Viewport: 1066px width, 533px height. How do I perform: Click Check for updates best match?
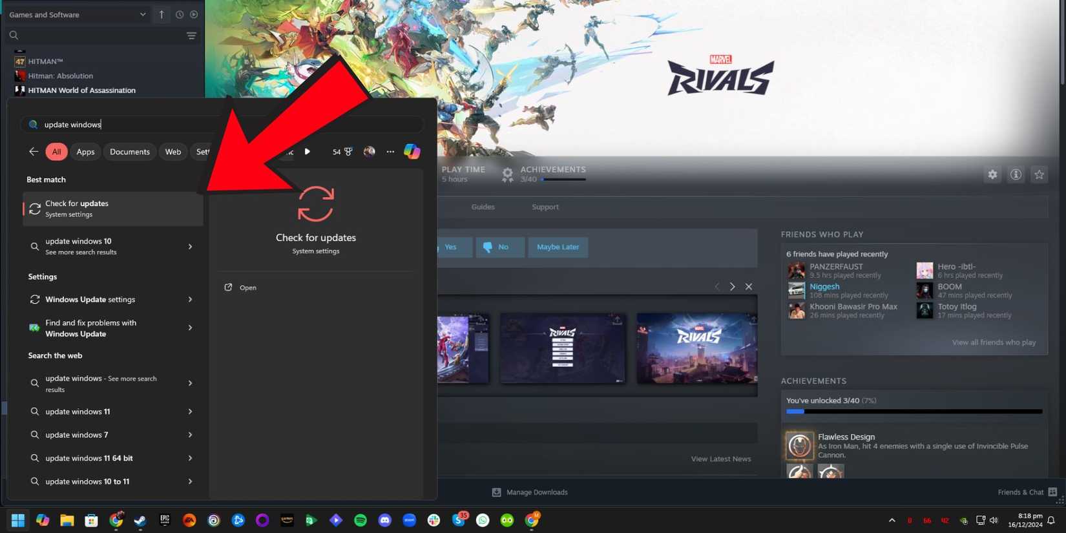tap(113, 209)
